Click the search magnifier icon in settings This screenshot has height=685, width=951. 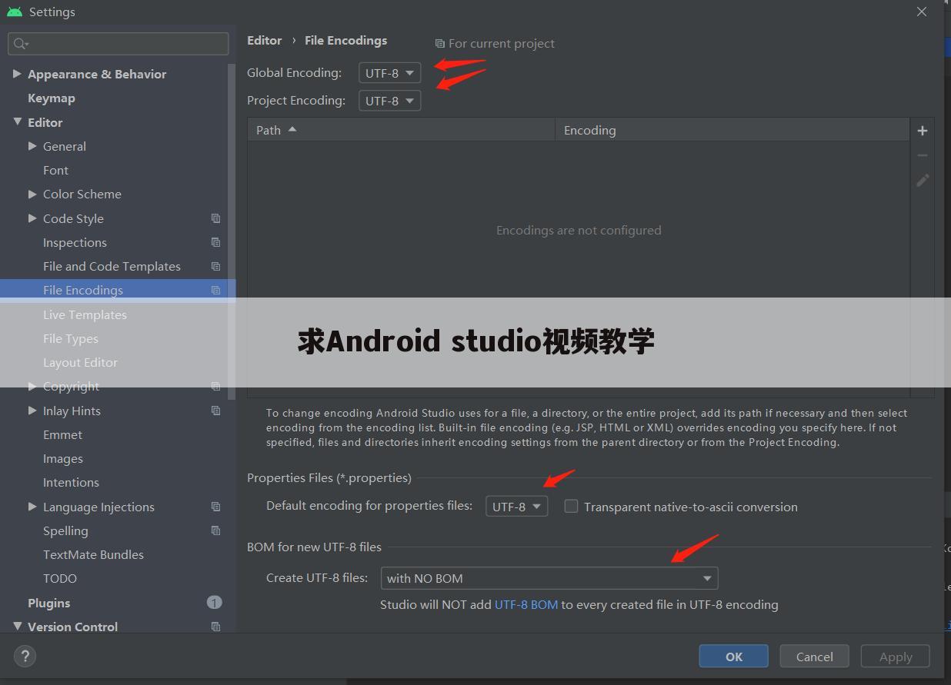click(20, 44)
